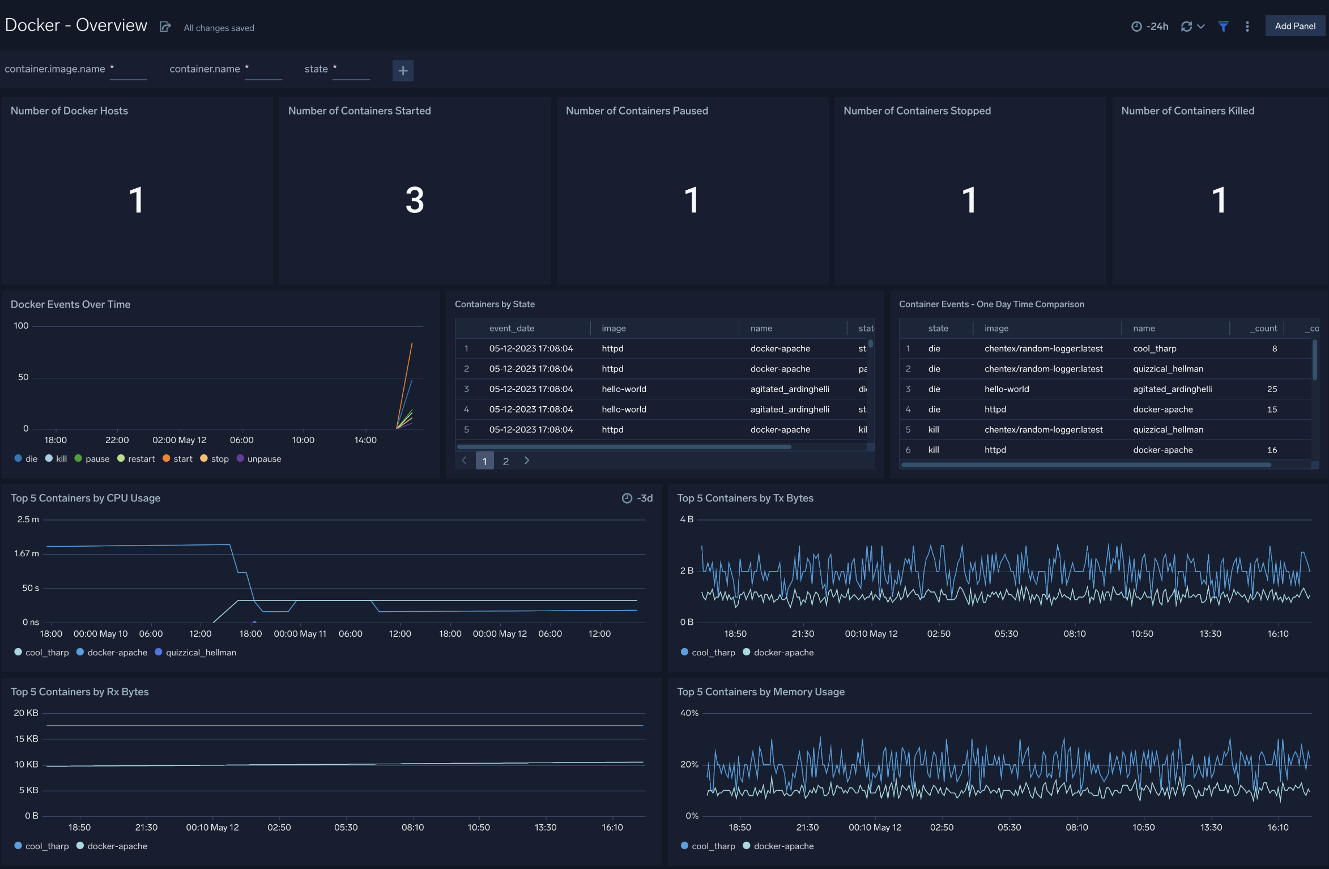This screenshot has width=1329, height=869.
Task: Click the state filter input field
Action: pos(351,69)
